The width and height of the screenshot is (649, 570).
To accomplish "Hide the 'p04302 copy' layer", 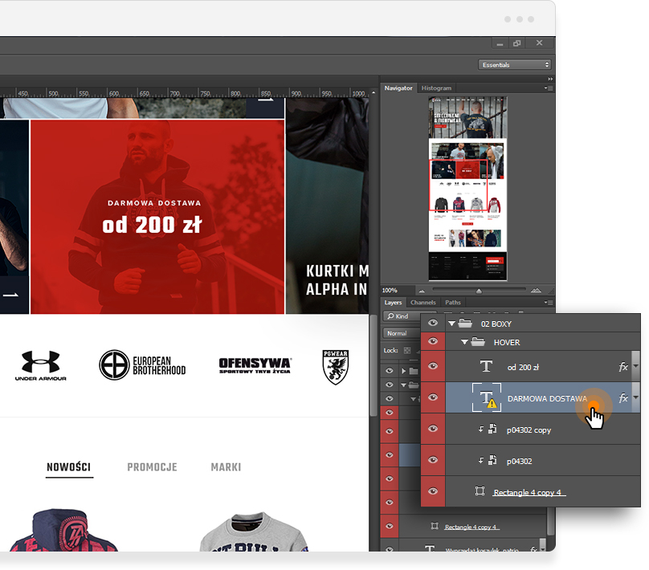I will (x=433, y=429).
